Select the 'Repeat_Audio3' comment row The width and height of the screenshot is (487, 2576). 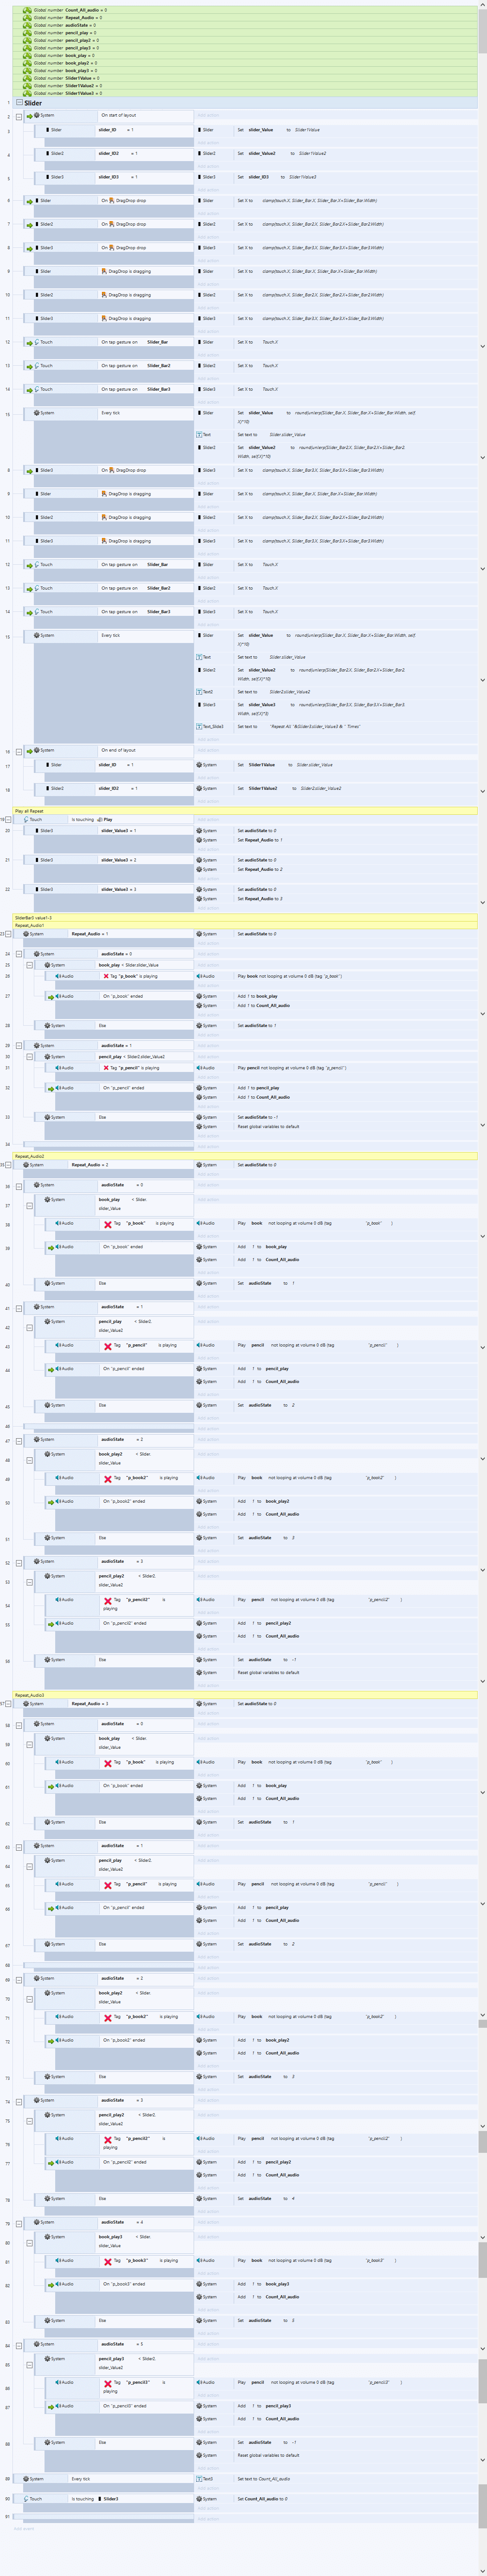coord(244,1695)
